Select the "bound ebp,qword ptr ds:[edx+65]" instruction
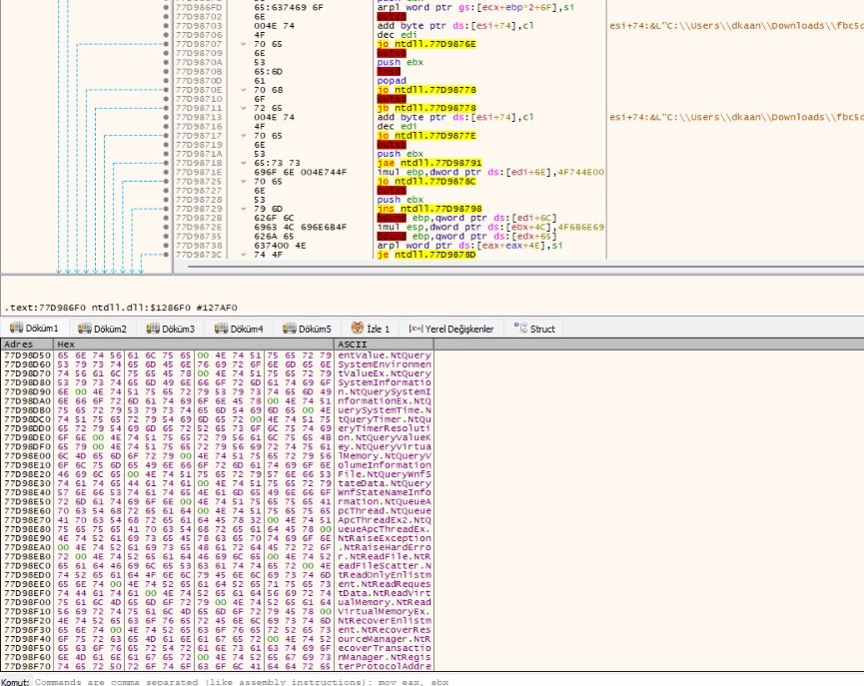 [466, 237]
